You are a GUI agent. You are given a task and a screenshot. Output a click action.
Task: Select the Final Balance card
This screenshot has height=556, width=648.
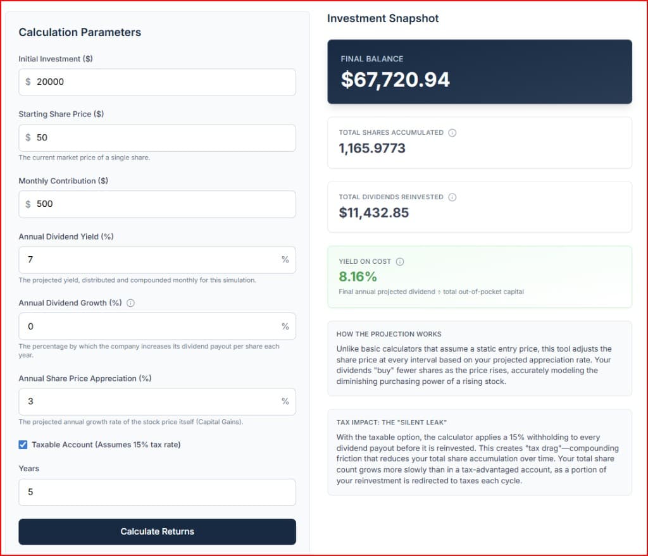[479, 71]
